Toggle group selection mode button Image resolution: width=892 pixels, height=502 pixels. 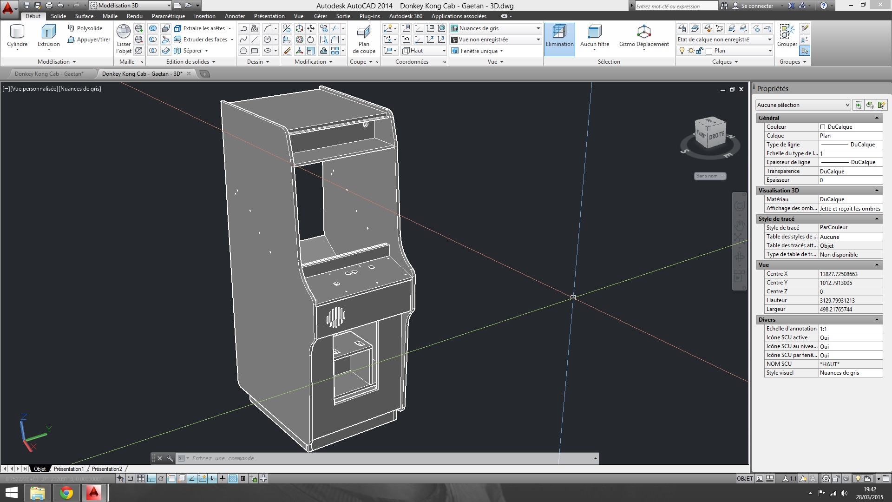point(805,51)
